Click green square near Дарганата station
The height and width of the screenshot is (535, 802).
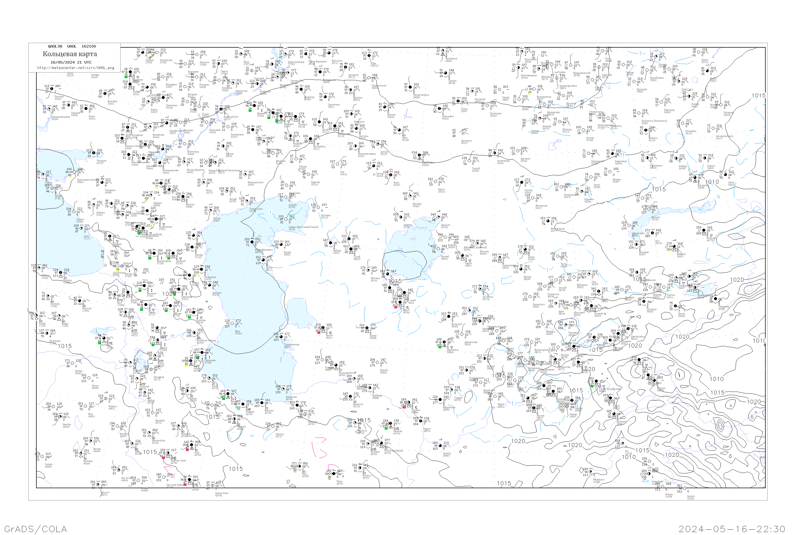[440, 347]
